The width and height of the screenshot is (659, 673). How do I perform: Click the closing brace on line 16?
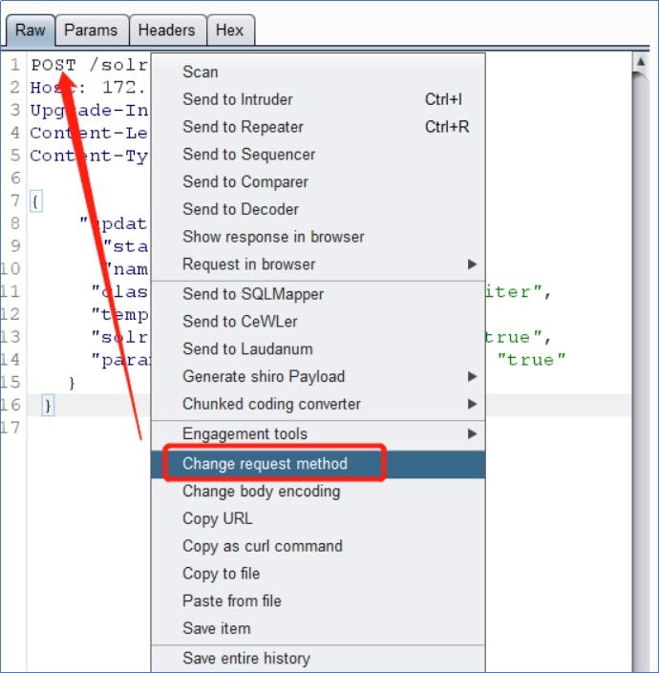click(x=48, y=405)
